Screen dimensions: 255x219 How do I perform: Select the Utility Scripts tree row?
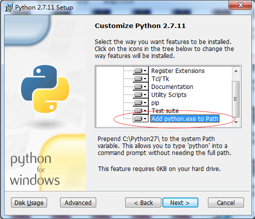pyautogui.click(x=169, y=94)
